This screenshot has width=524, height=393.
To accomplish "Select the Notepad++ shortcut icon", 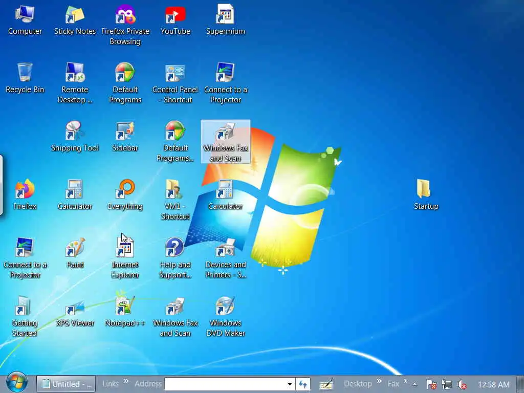I will pos(125,312).
